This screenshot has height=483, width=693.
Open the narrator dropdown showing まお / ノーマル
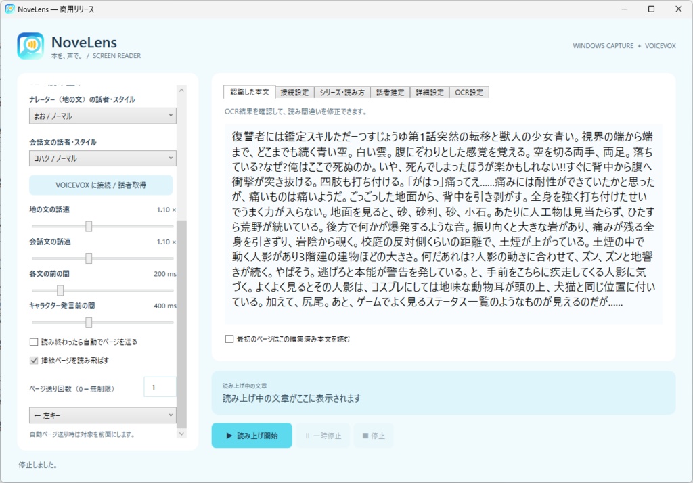point(103,116)
